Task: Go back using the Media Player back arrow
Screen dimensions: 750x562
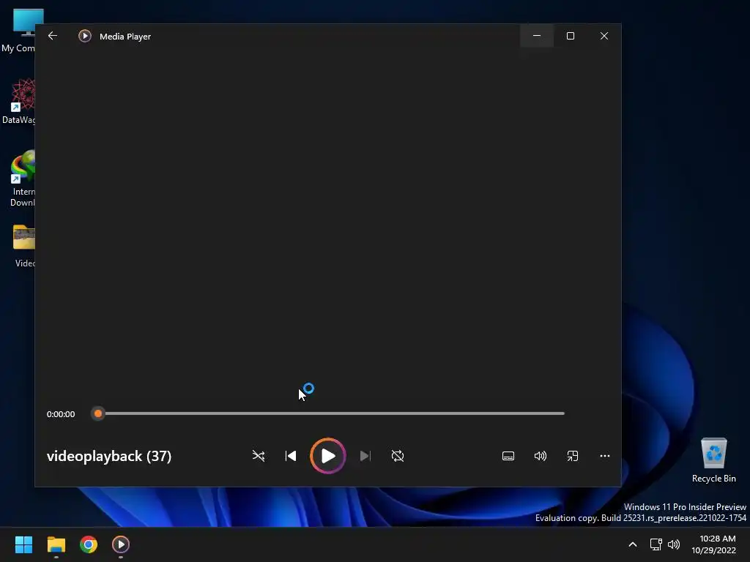Action: click(x=53, y=36)
